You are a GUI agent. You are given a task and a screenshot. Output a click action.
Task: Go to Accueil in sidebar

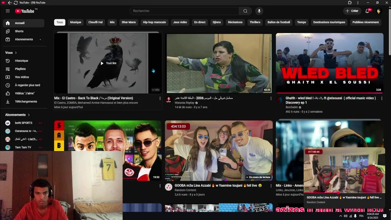pyautogui.click(x=24, y=23)
